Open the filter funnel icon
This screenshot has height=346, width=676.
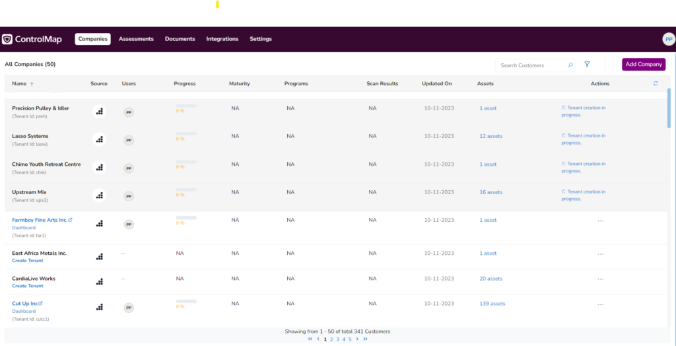click(x=587, y=64)
